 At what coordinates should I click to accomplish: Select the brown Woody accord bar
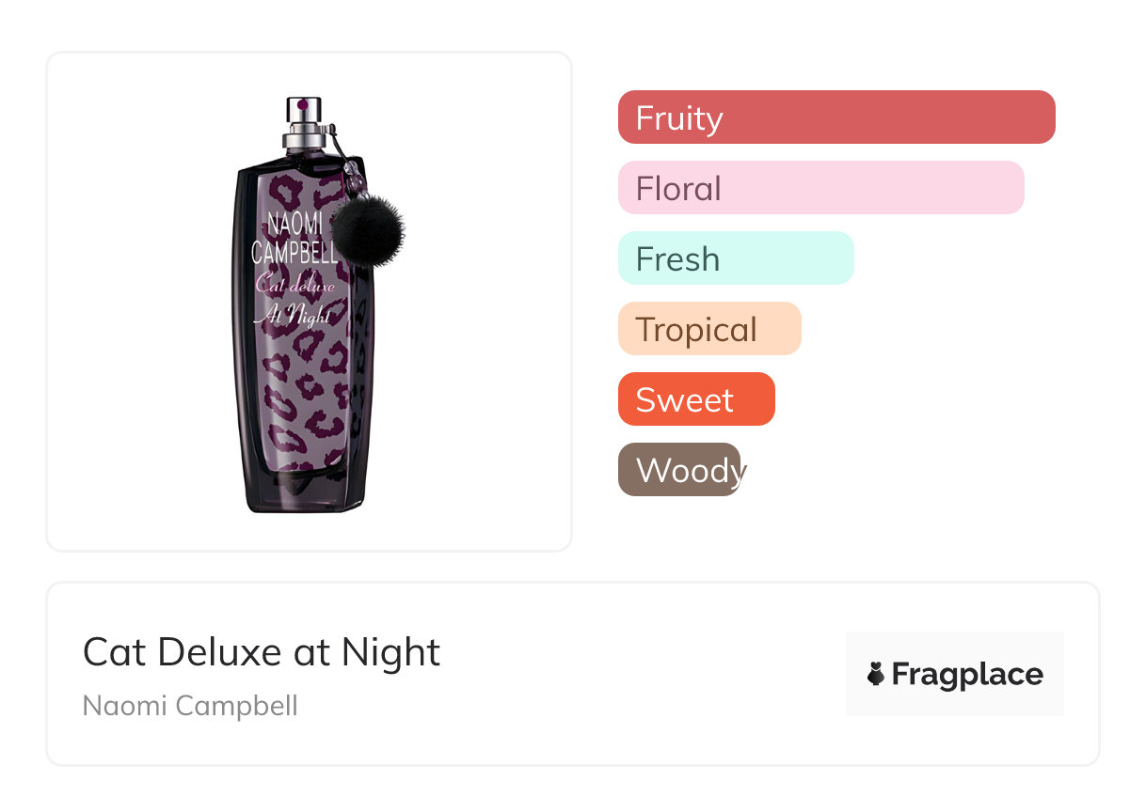[x=678, y=470]
